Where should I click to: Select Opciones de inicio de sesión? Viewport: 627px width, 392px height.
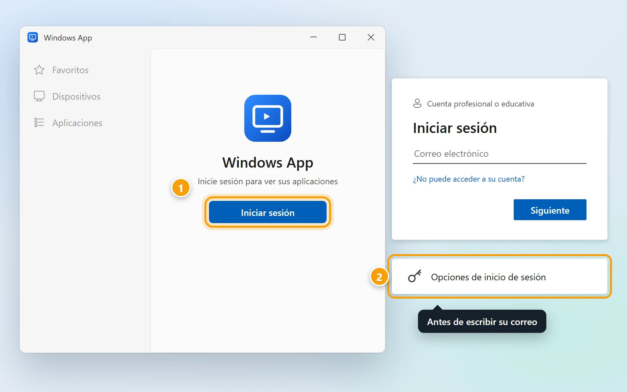coord(500,277)
